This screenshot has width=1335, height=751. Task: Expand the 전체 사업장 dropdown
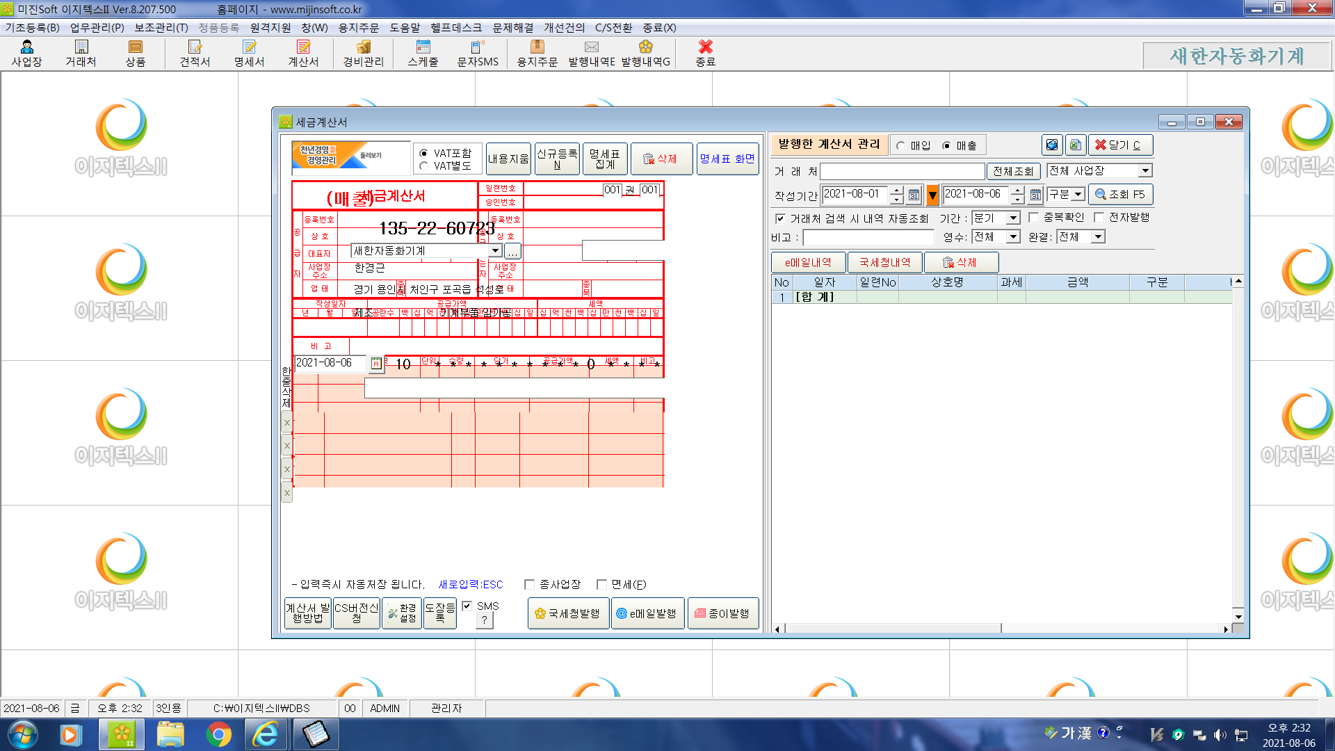point(1144,170)
